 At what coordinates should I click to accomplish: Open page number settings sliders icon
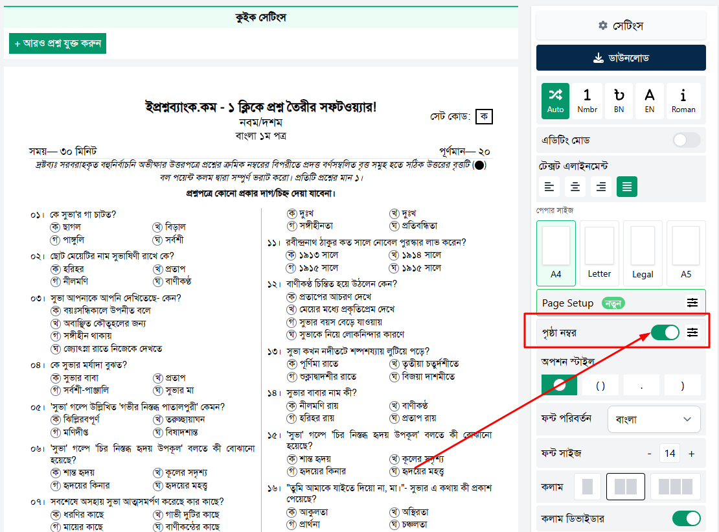(x=692, y=332)
